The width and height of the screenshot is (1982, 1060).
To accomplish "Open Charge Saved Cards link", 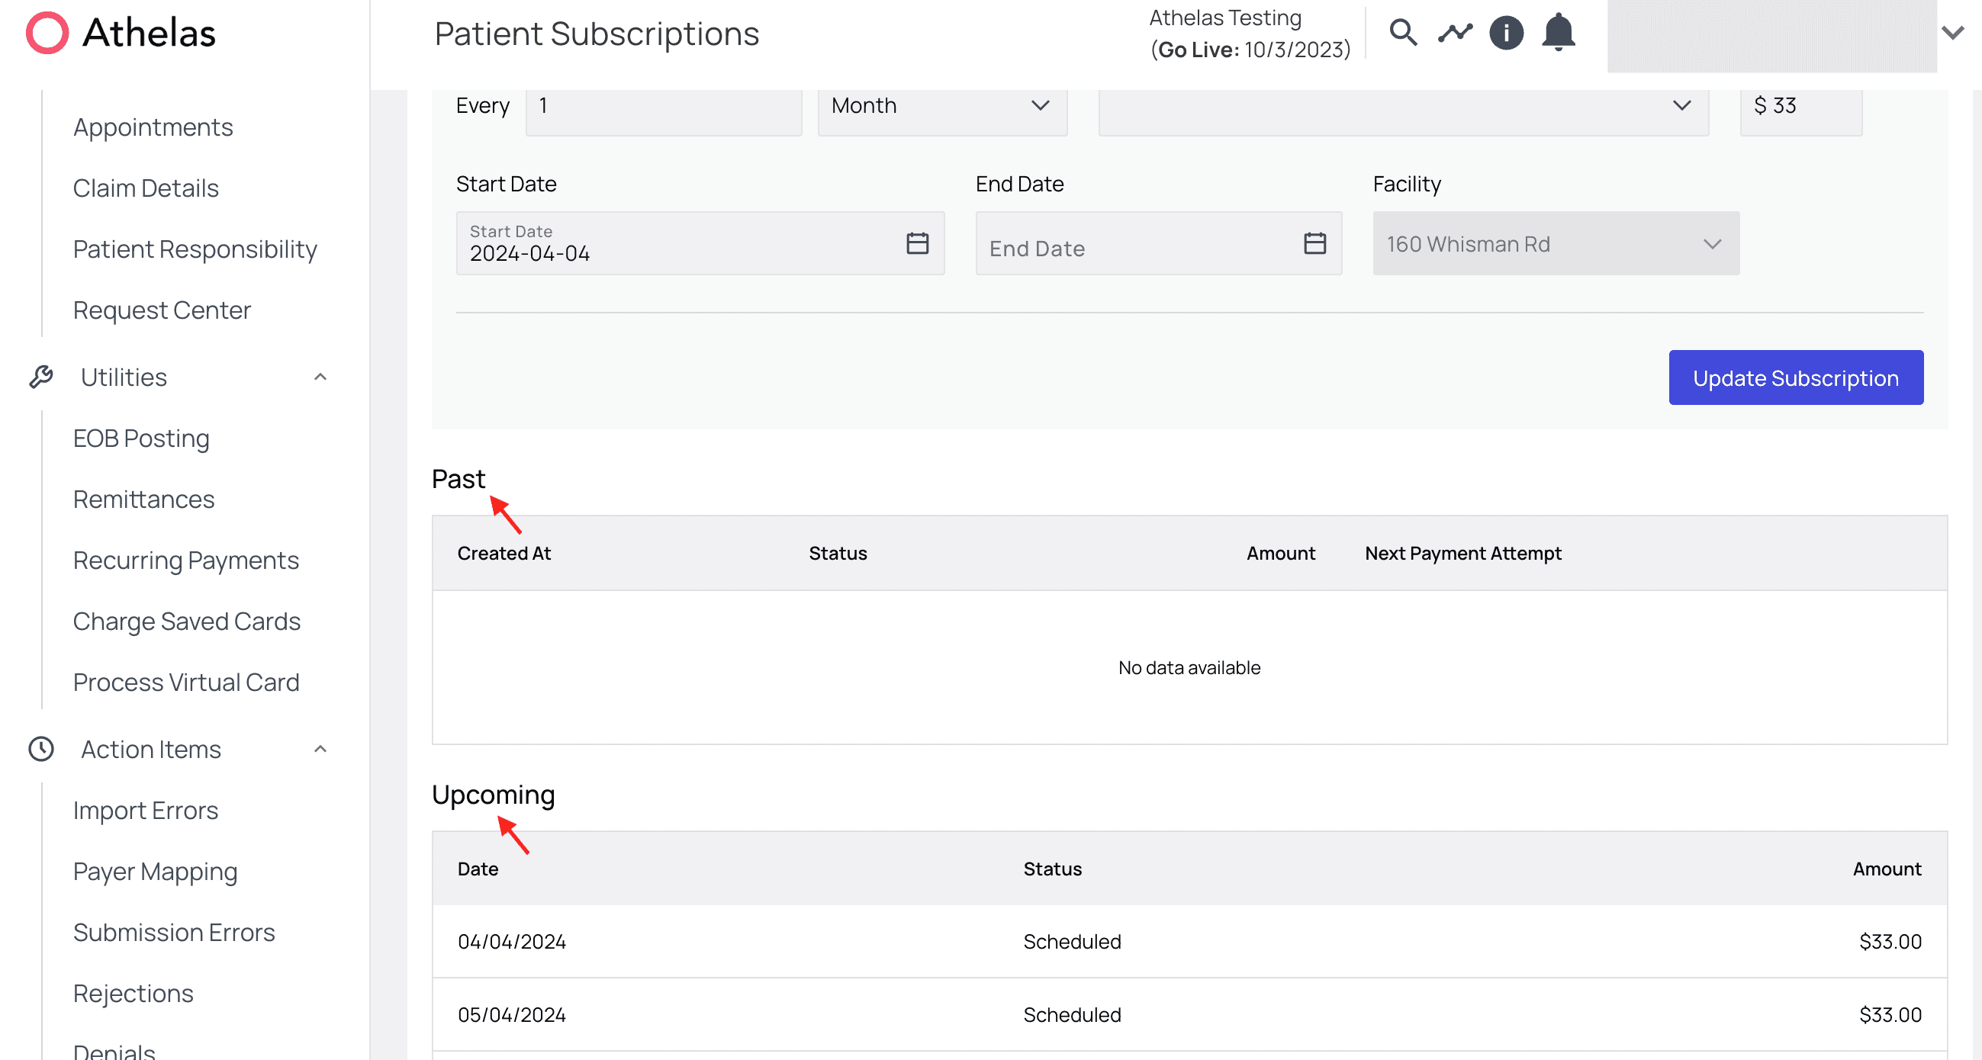I will [186, 622].
